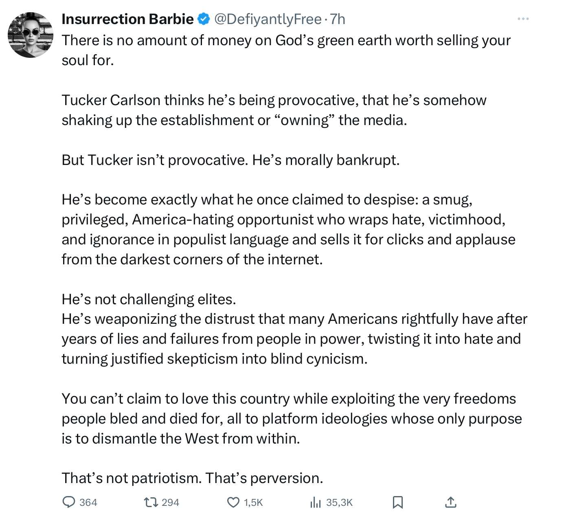The width and height of the screenshot is (564, 514).
Task: Click the 294 reposts count
Action: coord(170,503)
